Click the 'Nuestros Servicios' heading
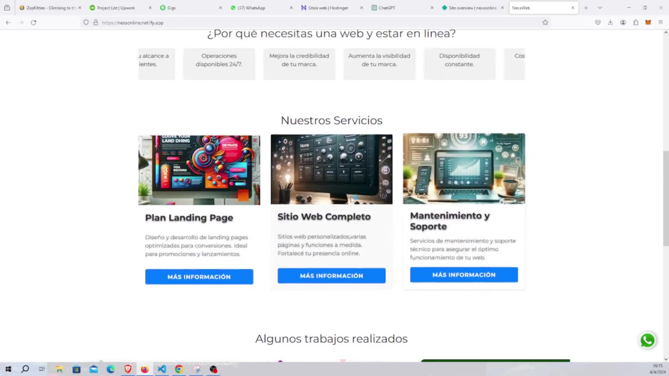669x376 pixels. (x=332, y=120)
